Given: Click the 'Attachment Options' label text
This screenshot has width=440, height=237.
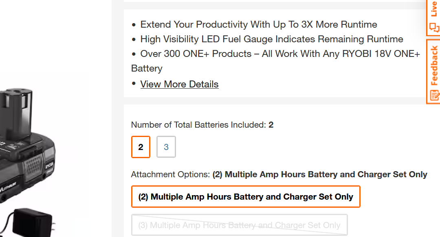Looking at the screenshot, I should (x=170, y=174).
